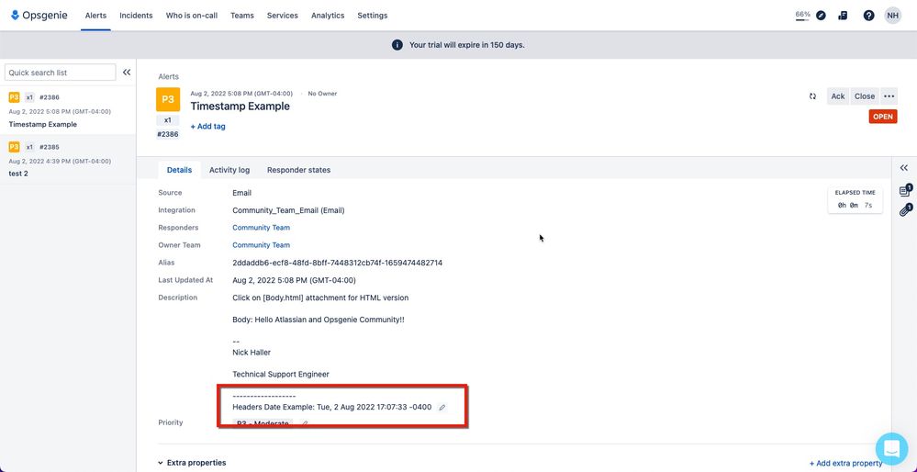This screenshot has height=472, width=917.
Task: Click the OPEN status badge
Action: pyautogui.click(x=883, y=117)
